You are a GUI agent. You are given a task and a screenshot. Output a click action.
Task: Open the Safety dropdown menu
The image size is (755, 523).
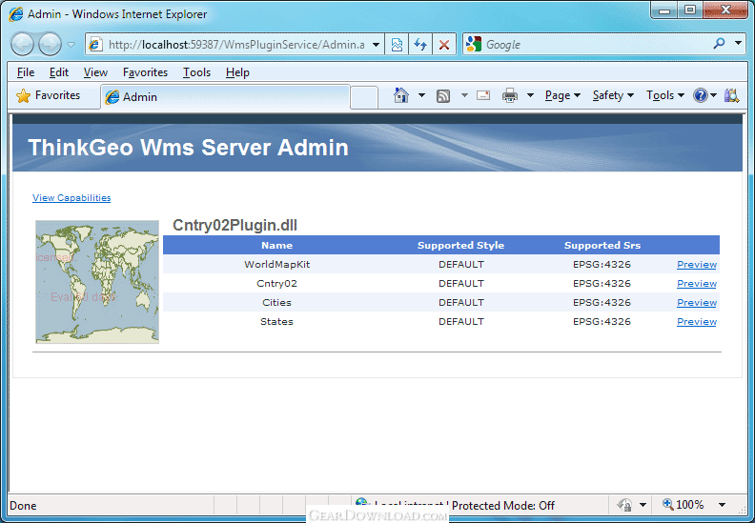tap(613, 95)
